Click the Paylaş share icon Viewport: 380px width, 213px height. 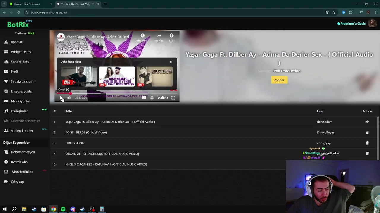point(159,35)
